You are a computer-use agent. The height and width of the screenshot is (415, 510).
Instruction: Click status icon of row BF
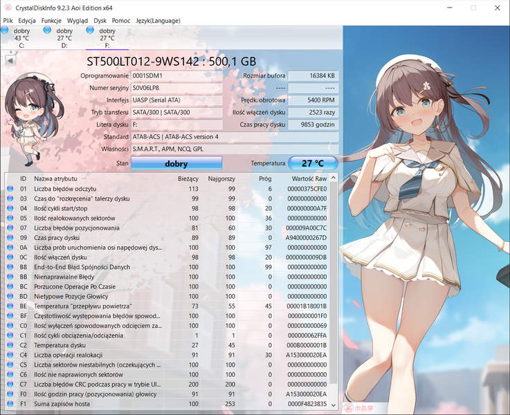[10, 316]
